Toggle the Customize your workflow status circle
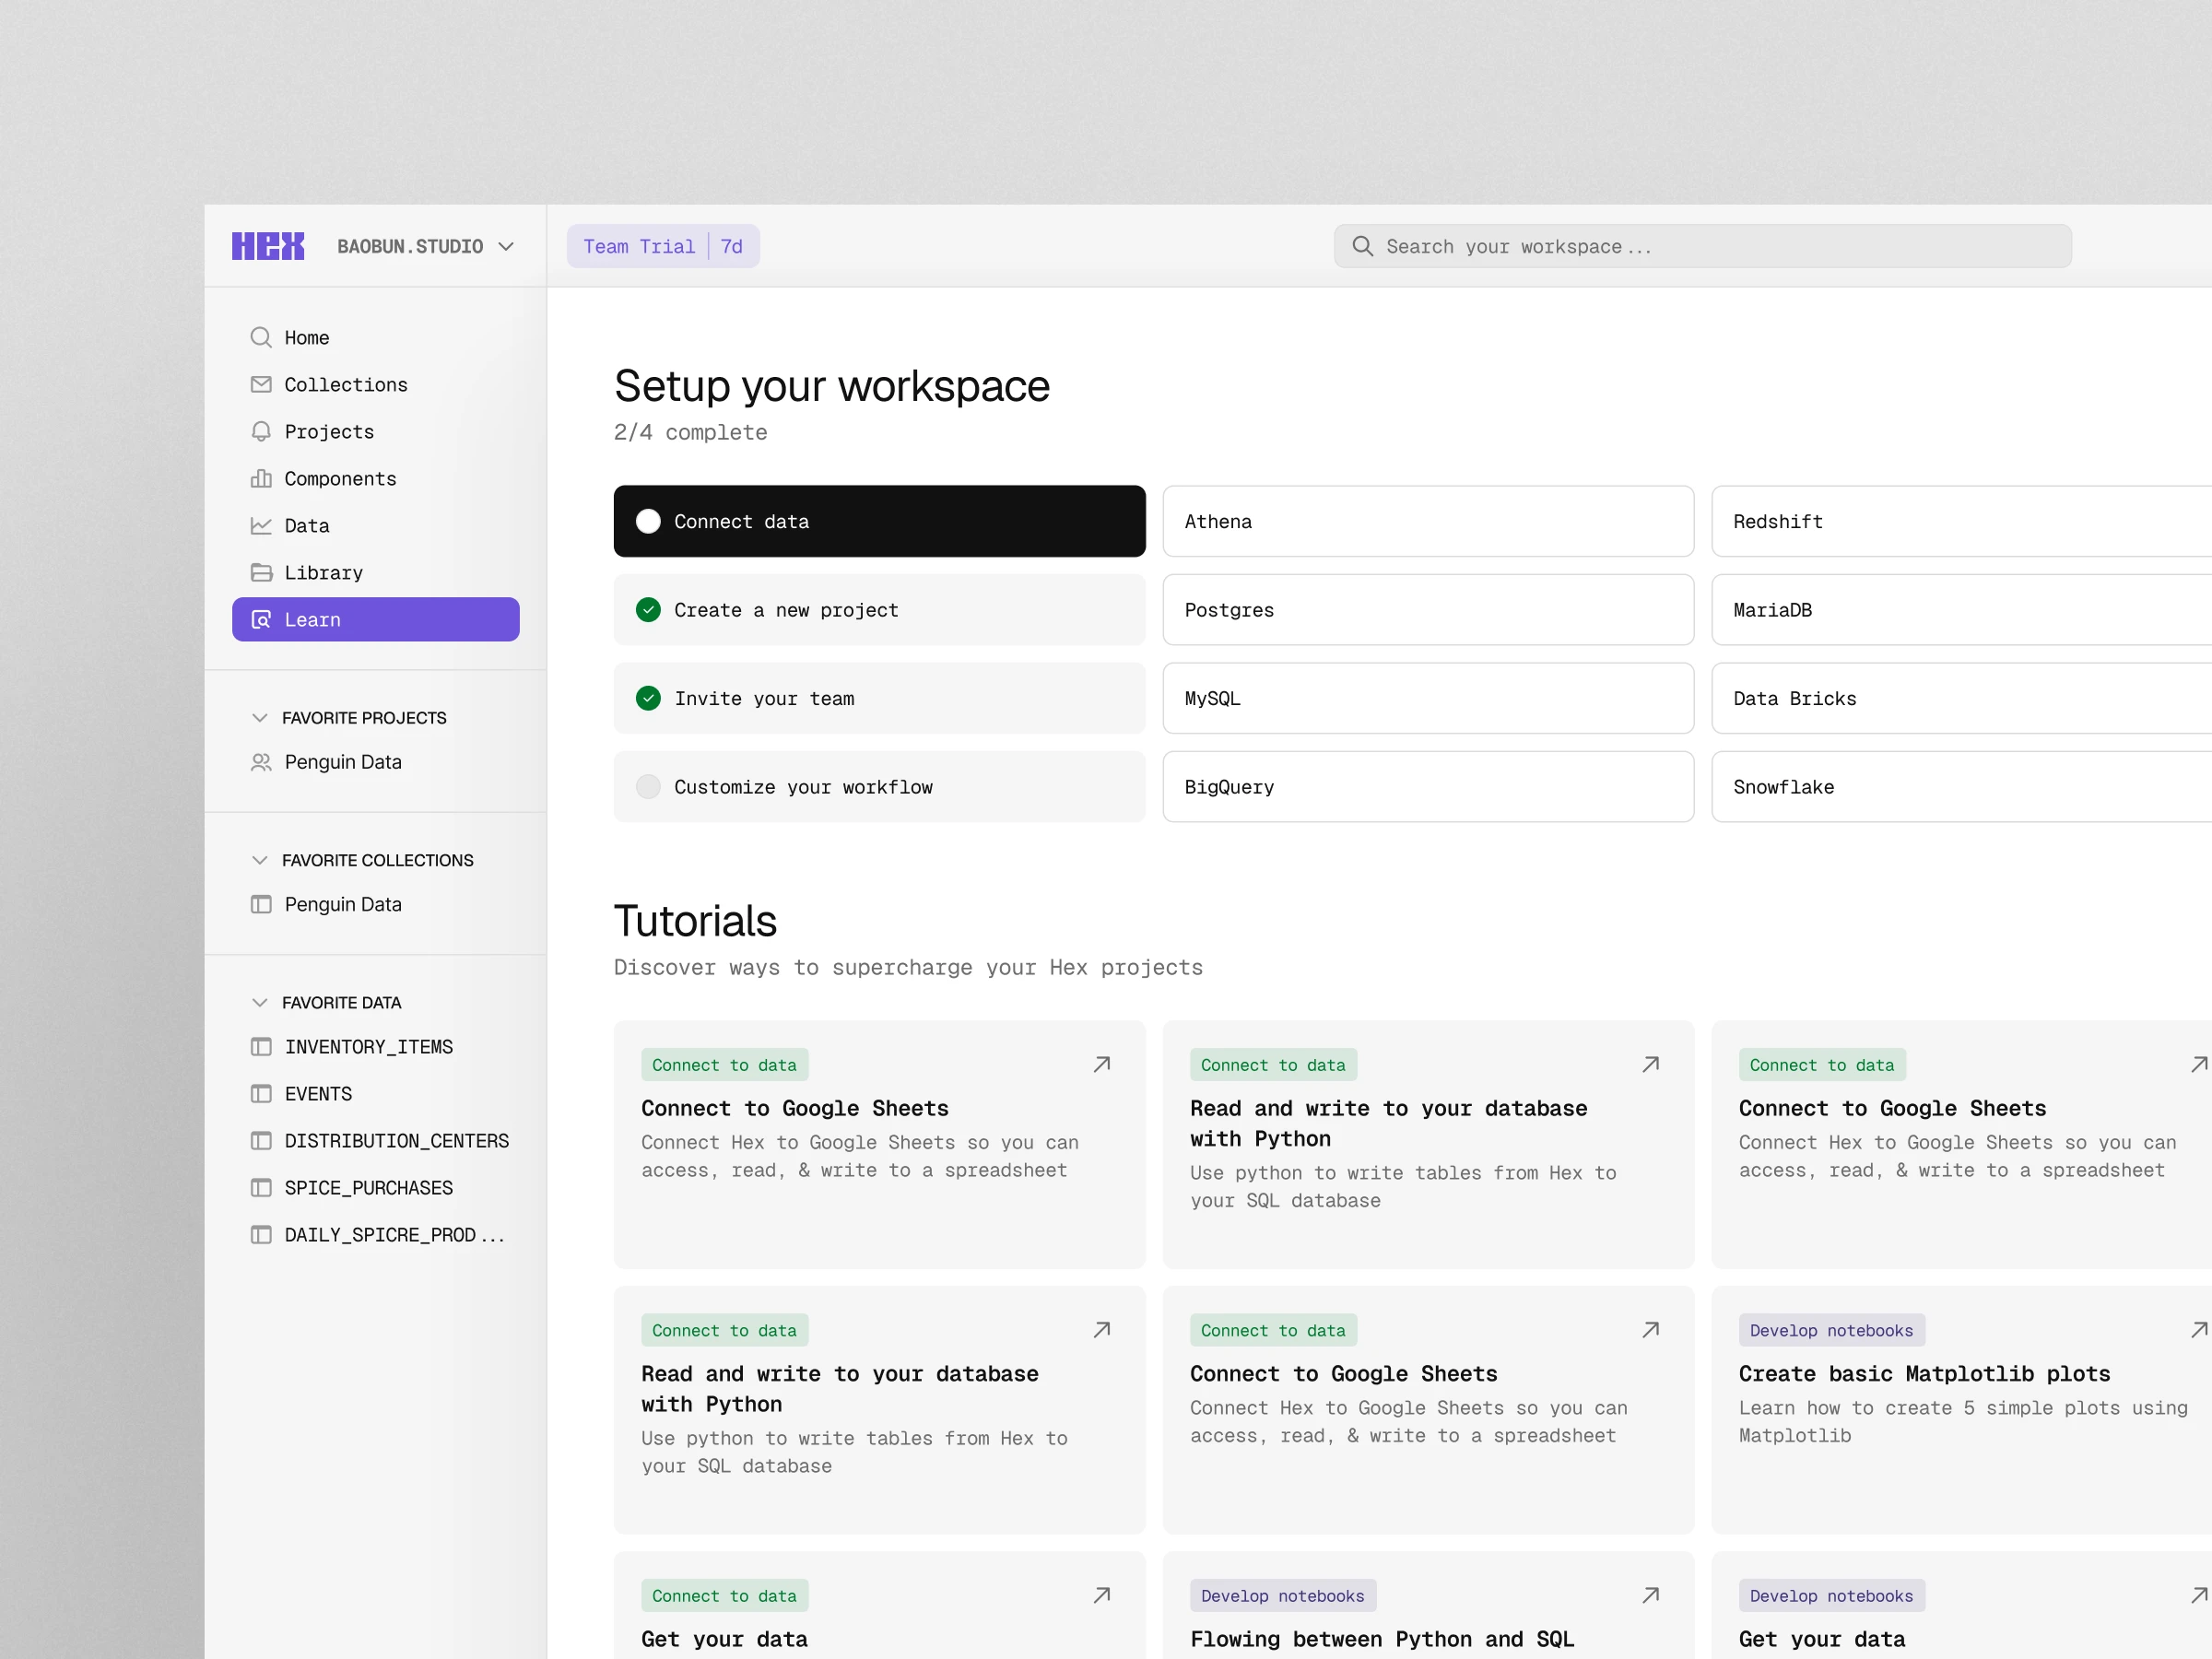The image size is (2212, 1659). coord(648,787)
